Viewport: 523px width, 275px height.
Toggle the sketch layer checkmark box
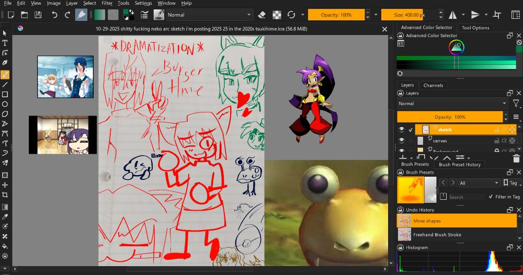pos(411,130)
